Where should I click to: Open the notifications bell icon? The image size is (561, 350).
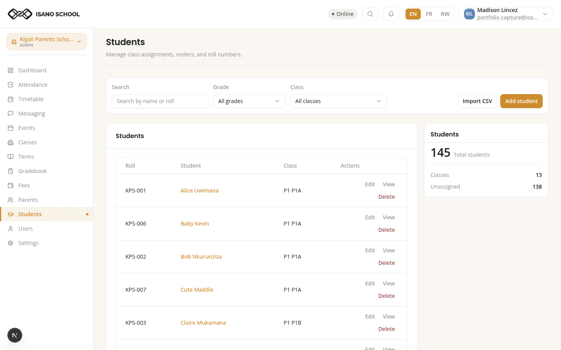point(391,14)
